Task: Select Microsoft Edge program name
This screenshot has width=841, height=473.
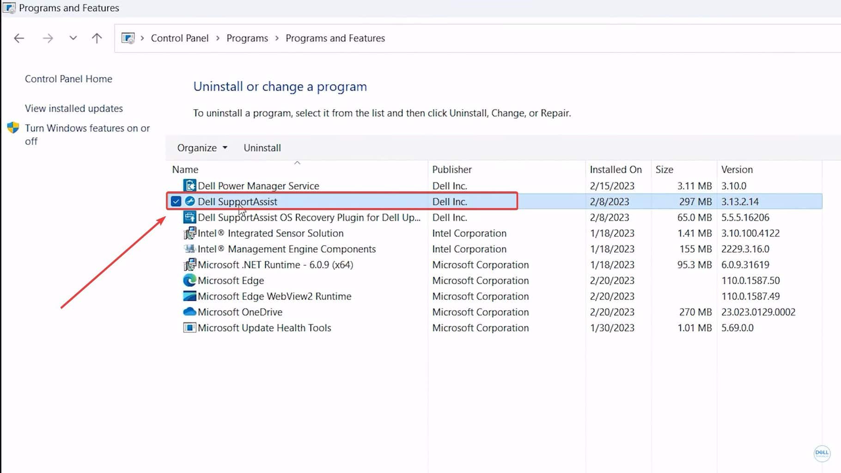Action: click(231, 280)
